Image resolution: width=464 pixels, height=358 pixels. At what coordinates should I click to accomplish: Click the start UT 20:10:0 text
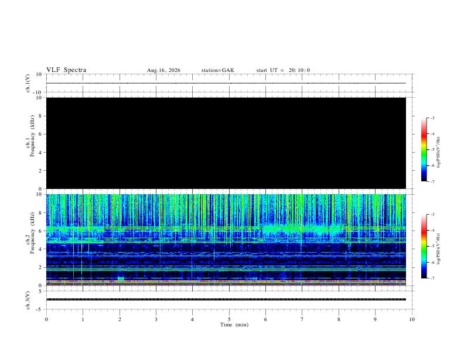(x=283, y=70)
